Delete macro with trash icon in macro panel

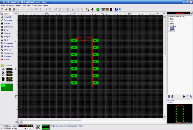(172, 97)
